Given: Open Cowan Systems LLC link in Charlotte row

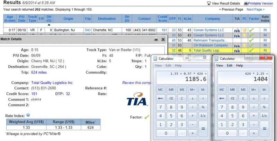Looking at the screenshot, I should pyautogui.click(x=209, y=30).
